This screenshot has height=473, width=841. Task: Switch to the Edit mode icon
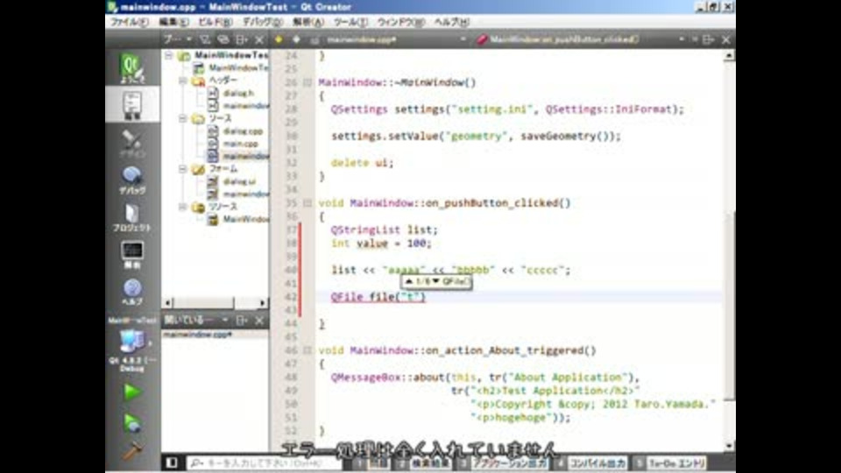click(x=132, y=106)
